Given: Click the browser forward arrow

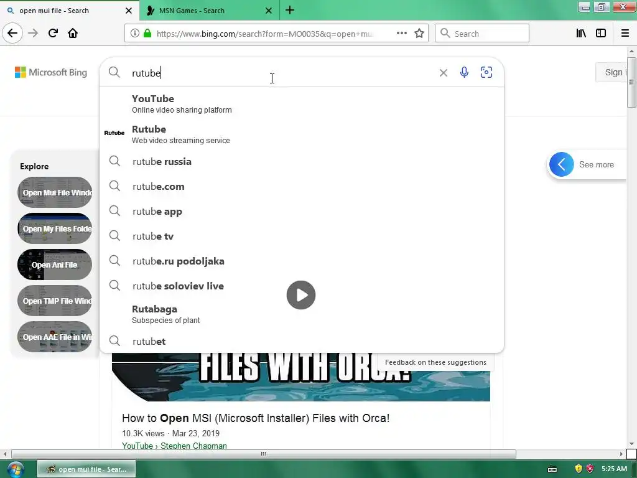Looking at the screenshot, I should (x=33, y=34).
